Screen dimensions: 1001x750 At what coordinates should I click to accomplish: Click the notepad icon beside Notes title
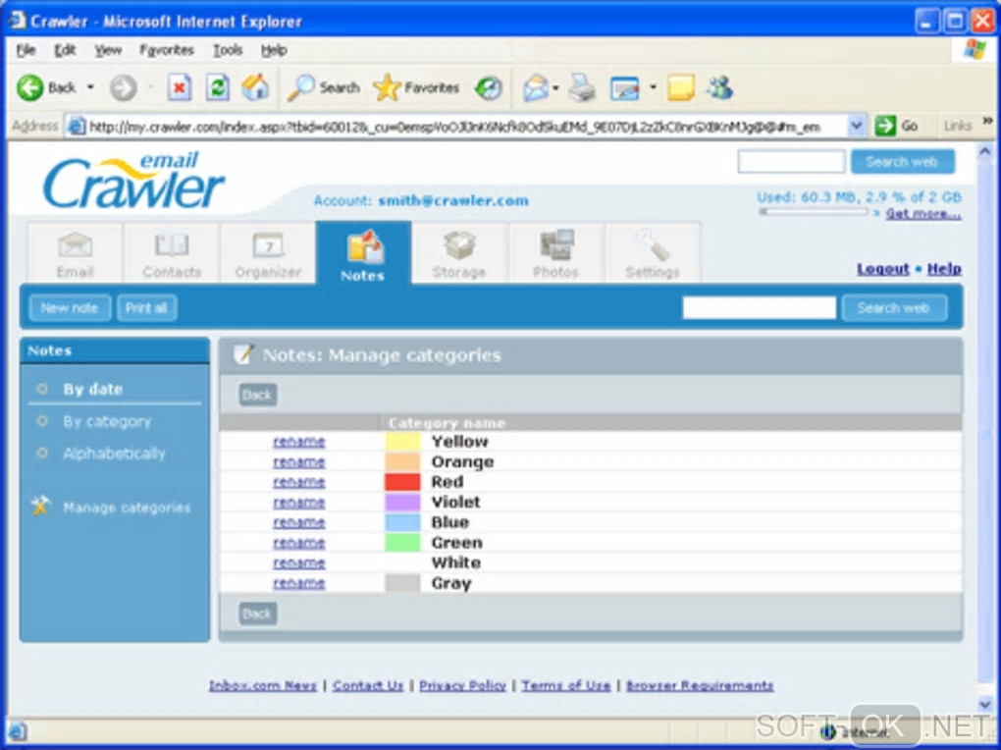(x=243, y=354)
